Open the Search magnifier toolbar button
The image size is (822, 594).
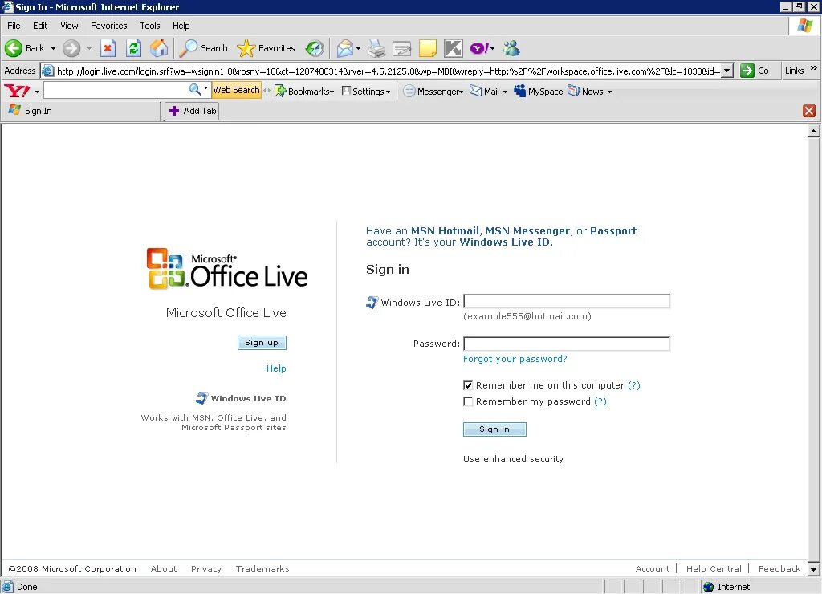pyautogui.click(x=203, y=48)
